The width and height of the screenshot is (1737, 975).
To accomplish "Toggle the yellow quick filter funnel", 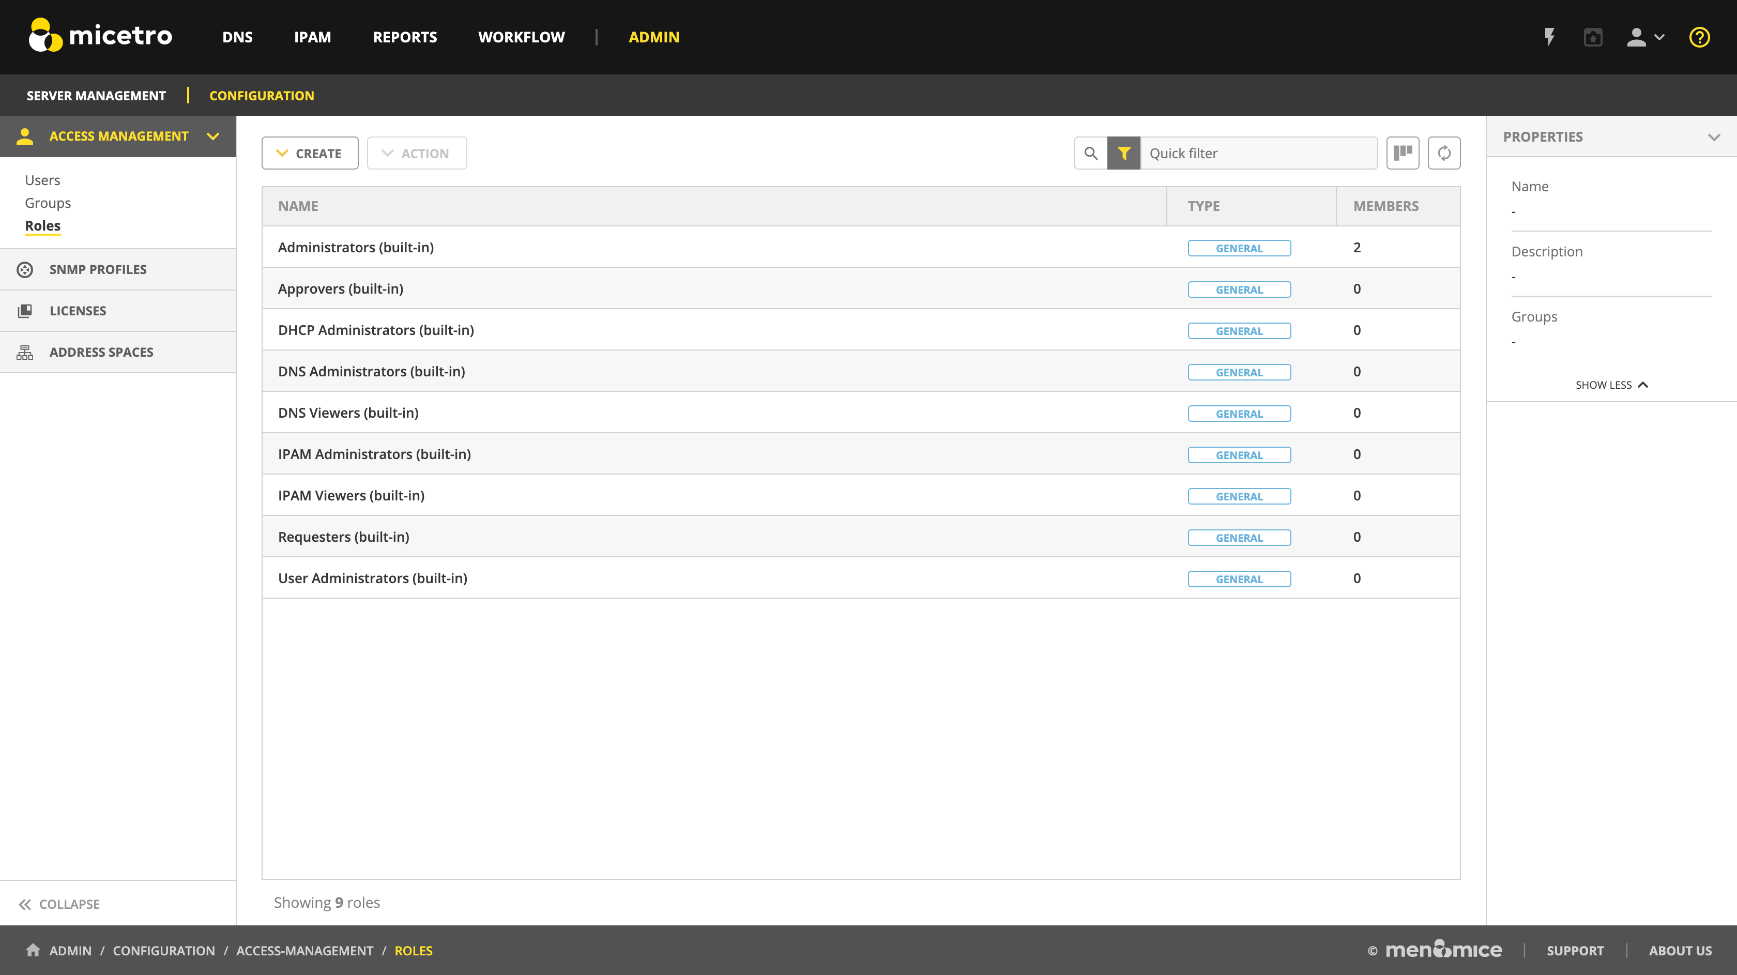I will (x=1123, y=153).
